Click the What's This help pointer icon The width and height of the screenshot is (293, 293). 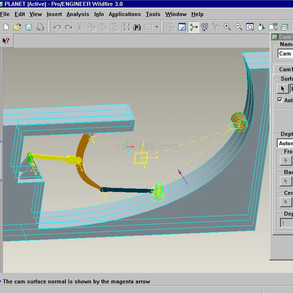[6, 41]
